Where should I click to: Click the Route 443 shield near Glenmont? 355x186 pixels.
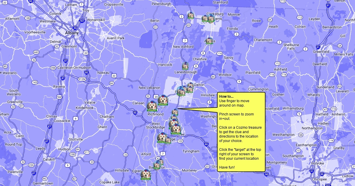coord(36,52)
